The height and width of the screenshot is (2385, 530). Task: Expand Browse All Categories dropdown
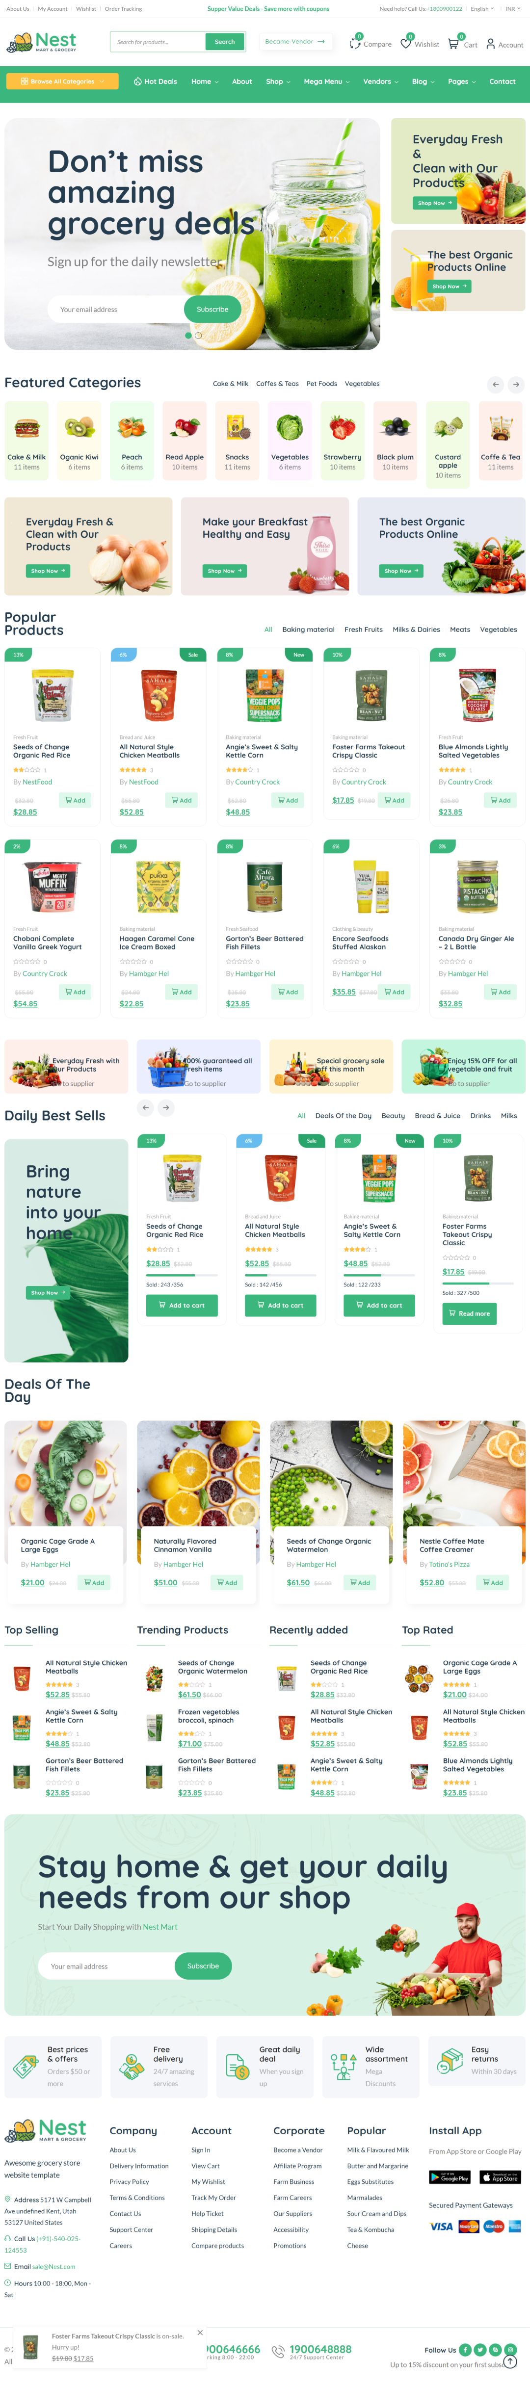pyautogui.click(x=62, y=81)
